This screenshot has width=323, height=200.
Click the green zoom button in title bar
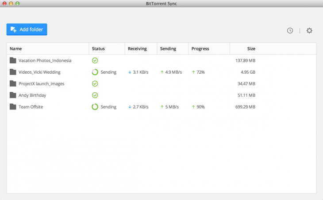18,4
